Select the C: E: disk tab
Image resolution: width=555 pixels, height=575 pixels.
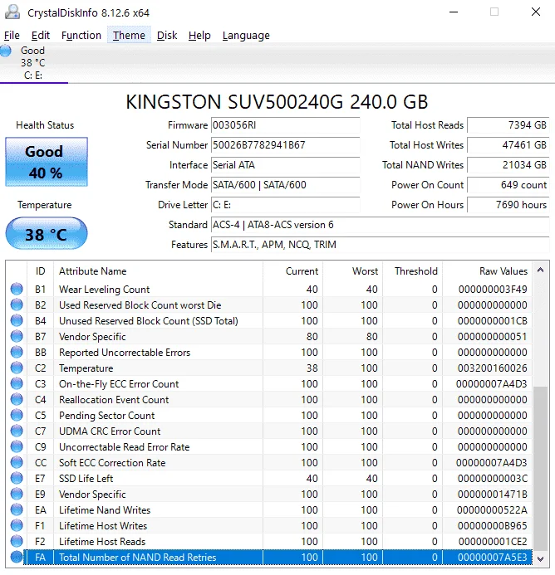pos(33,63)
